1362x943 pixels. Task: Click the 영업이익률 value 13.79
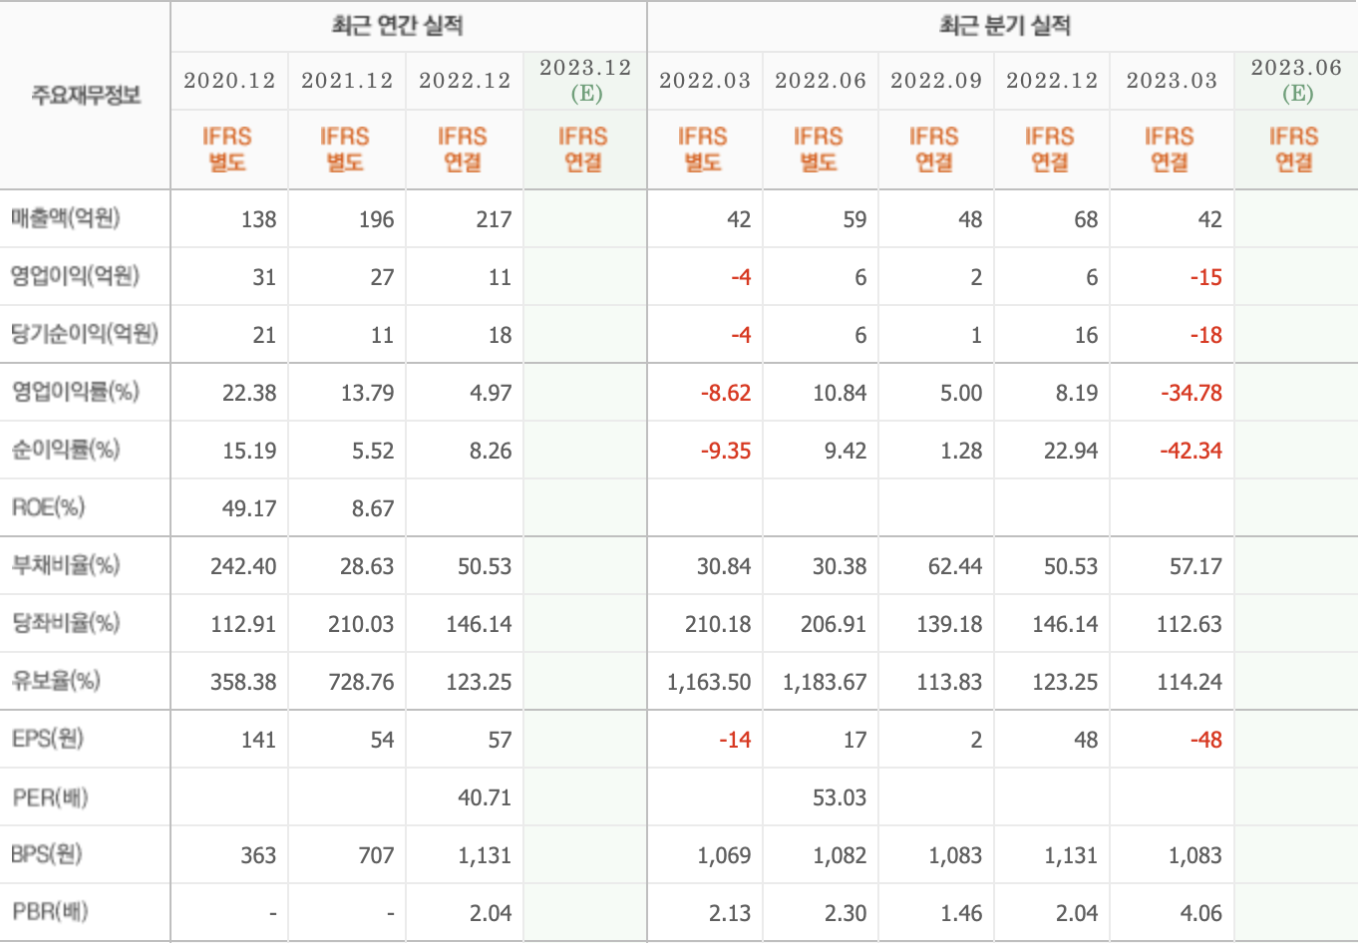click(x=367, y=393)
